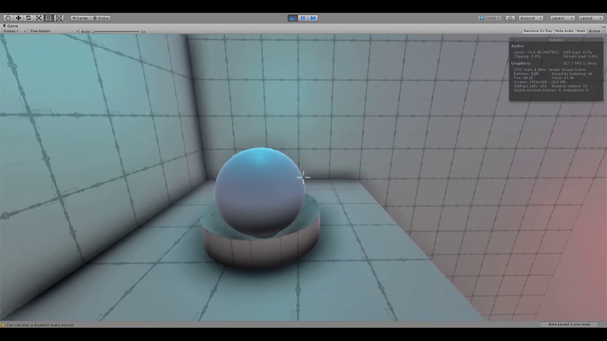The image size is (607, 341).
Task: Select the combined Transform tool
Action: click(59, 18)
